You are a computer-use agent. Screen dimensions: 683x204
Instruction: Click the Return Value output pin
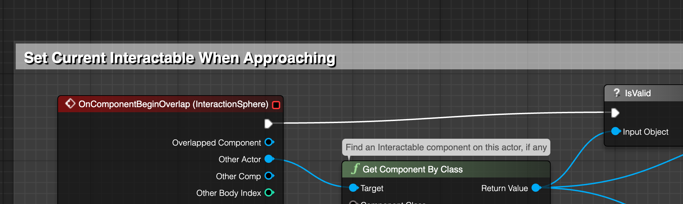pyautogui.click(x=536, y=188)
